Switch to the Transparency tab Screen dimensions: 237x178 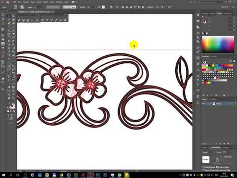(x=215, y=147)
